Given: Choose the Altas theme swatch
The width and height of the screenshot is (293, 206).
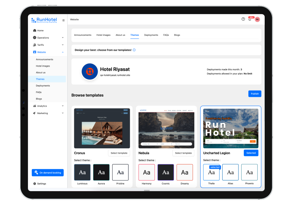Looking at the screenshot, I should [230, 172].
